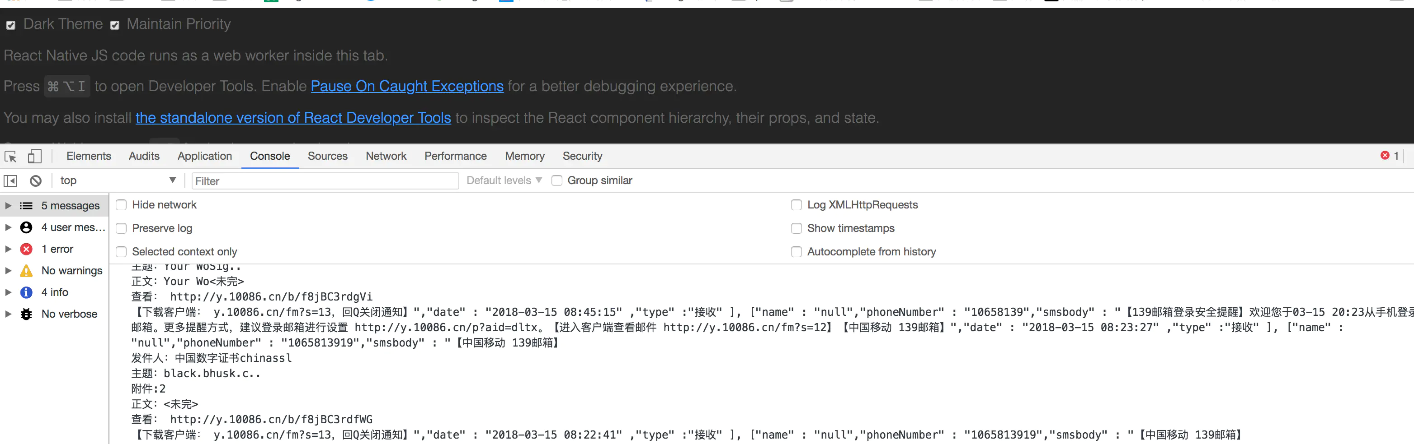Click the console Filter text field

[x=325, y=181]
